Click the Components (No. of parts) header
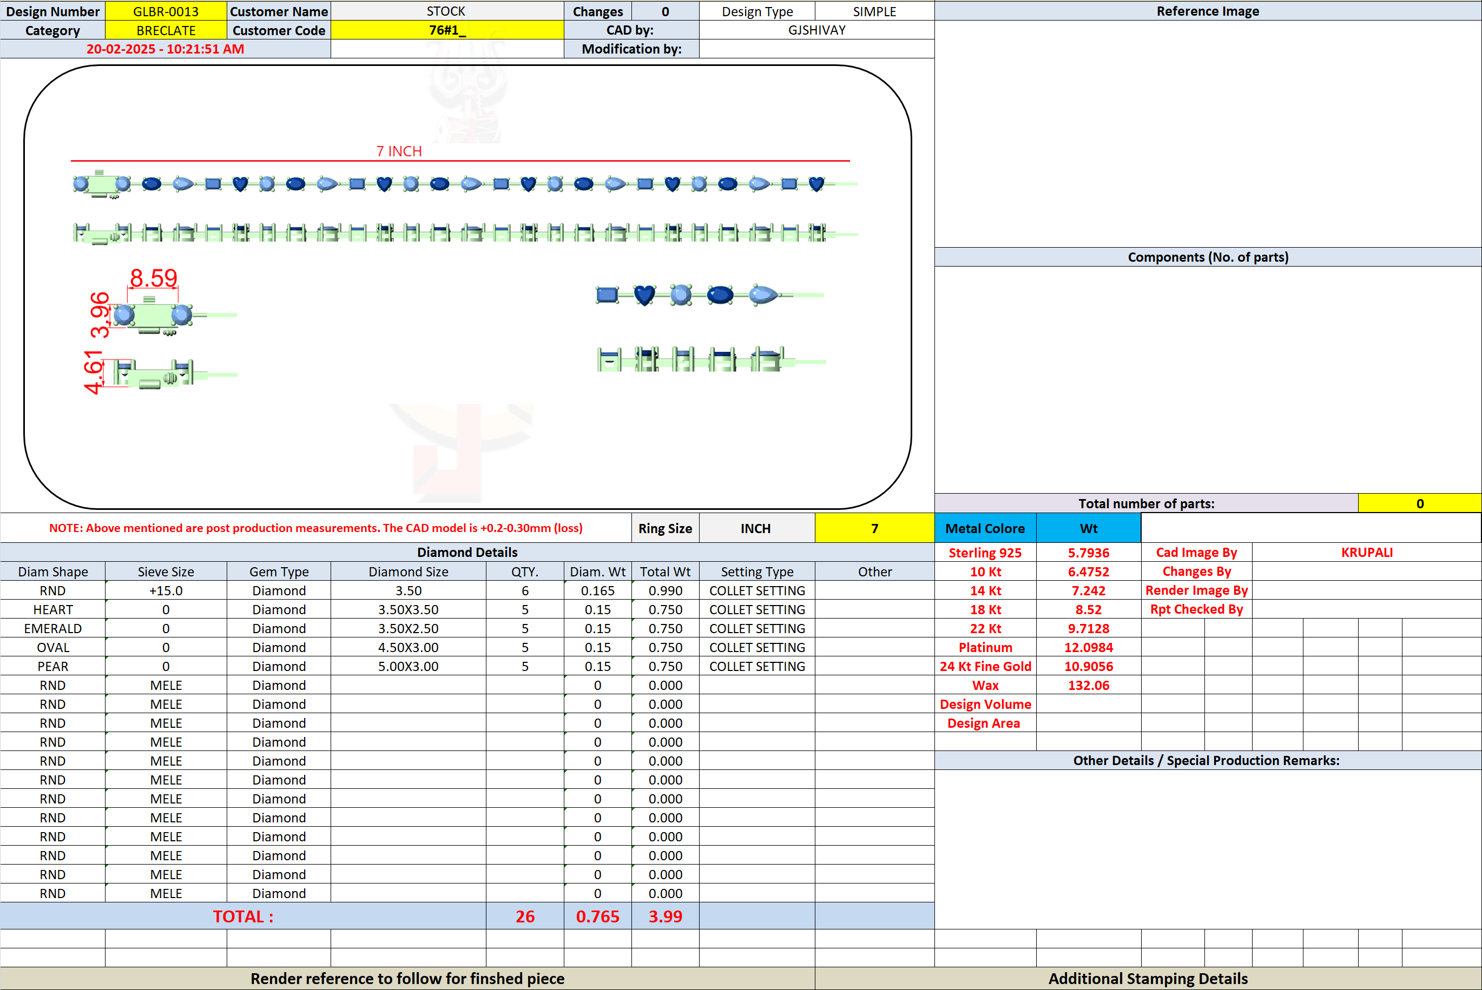 (x=1208, y=257)
